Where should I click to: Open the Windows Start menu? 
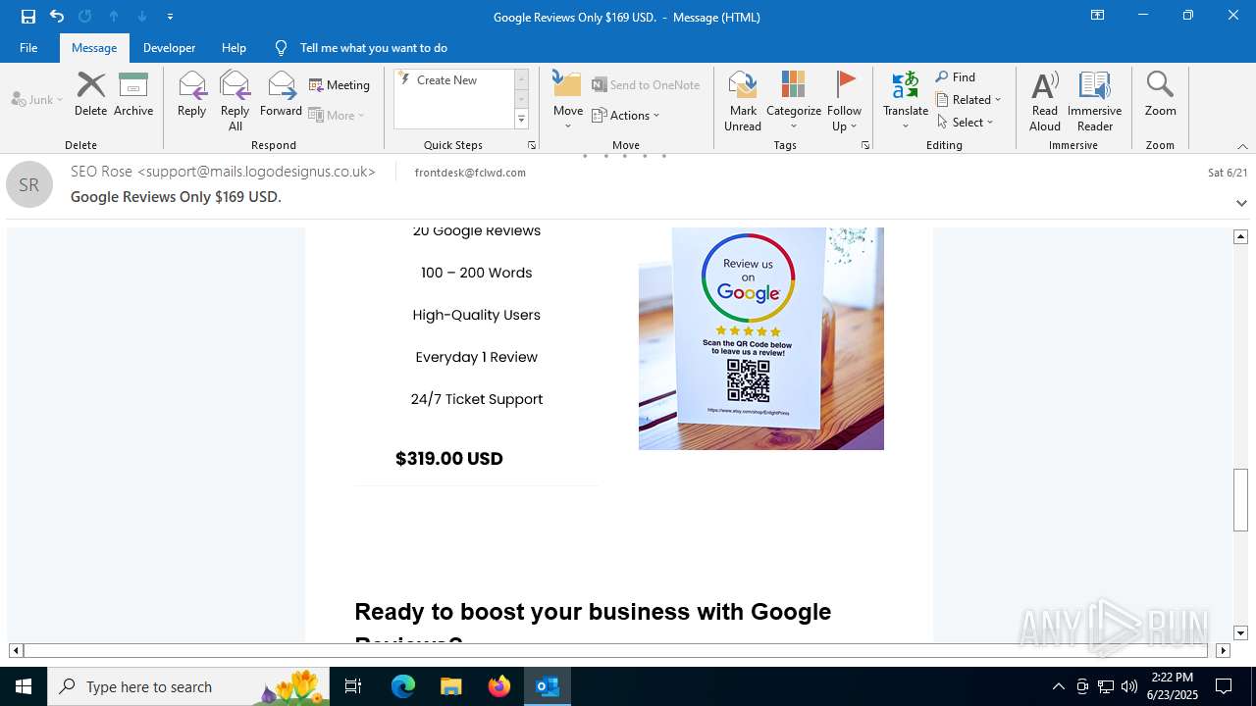(24, 686)
